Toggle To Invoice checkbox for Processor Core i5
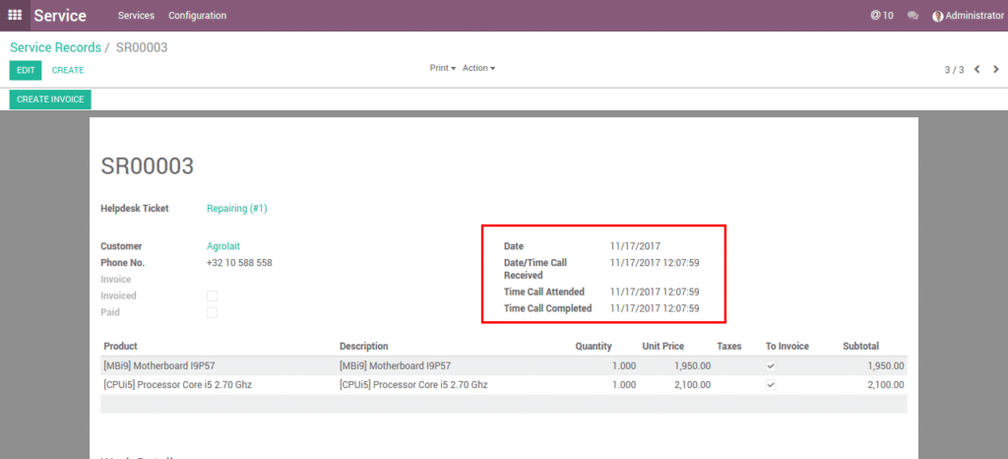1008x459 pixels. tap(771, 385)
